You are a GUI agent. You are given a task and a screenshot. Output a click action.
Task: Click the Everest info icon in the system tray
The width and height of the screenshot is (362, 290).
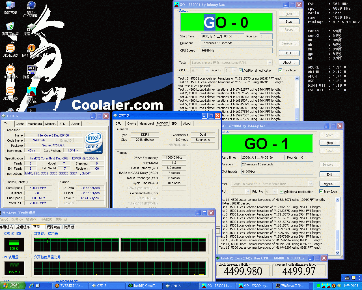333,286
